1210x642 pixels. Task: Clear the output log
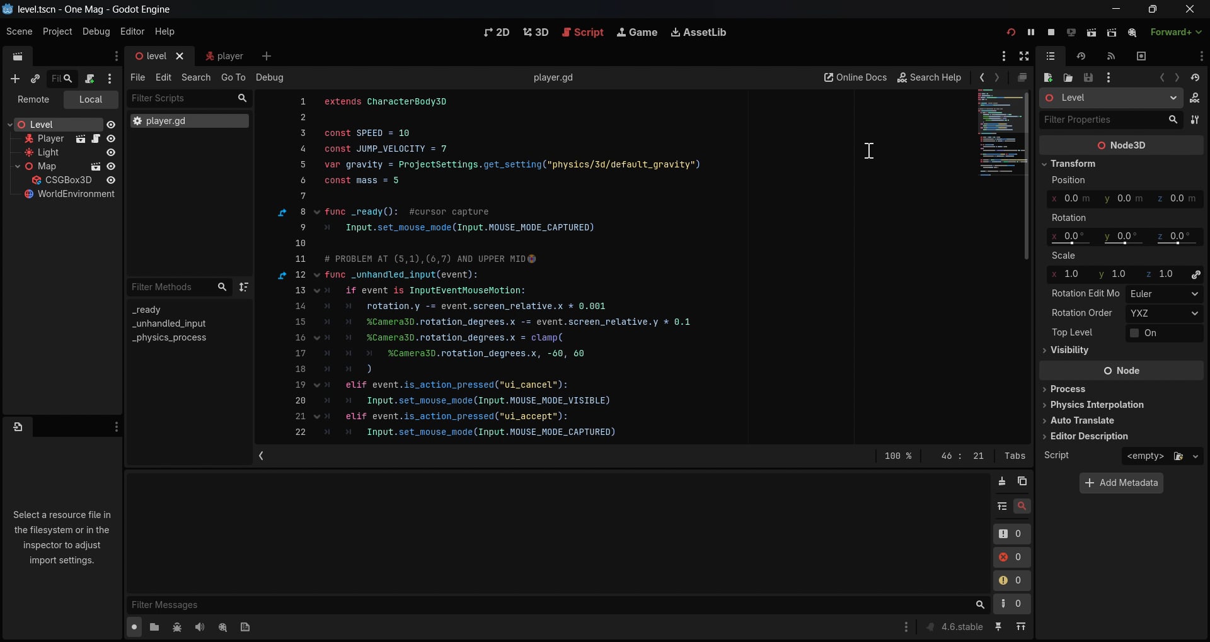click(1002, 481)
